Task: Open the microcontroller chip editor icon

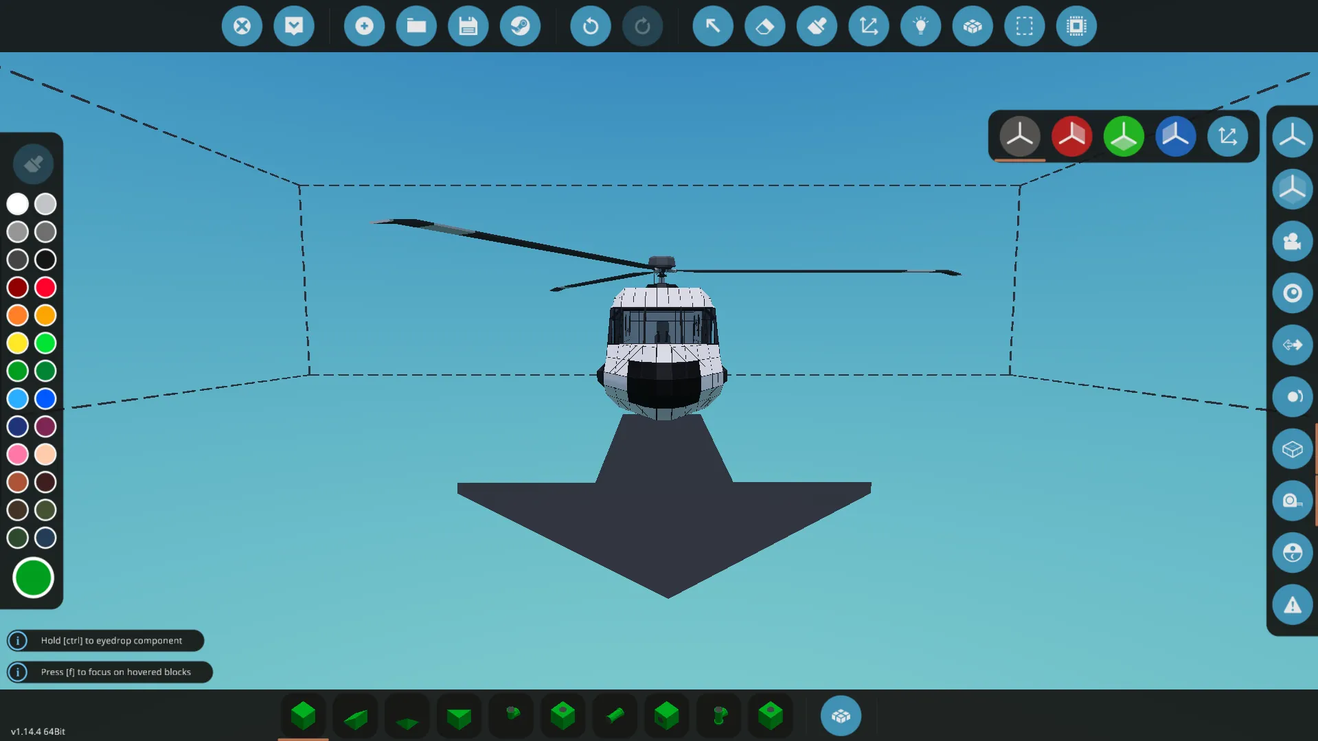Action: click(1076, 26)
